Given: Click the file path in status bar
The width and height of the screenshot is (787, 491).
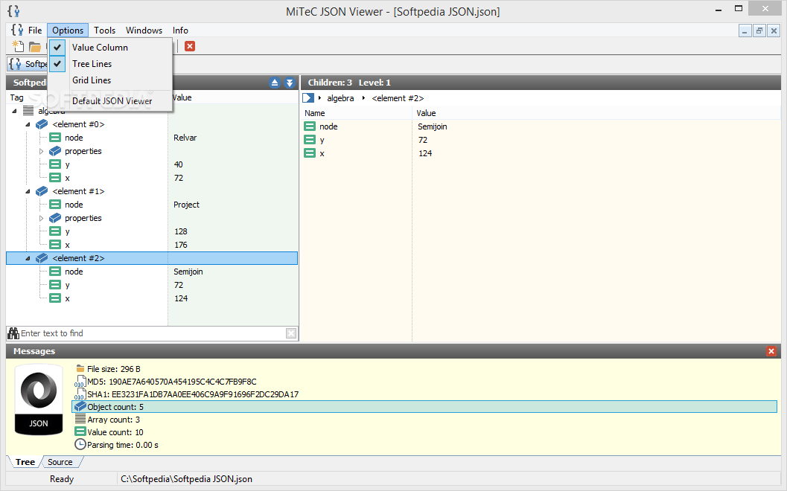Looking at the screenshot, I should [186, 479].
